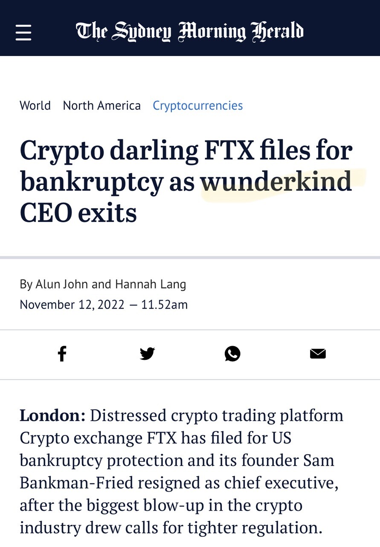Share article on Facebook
380x547 pixels.
(x=62, y=354)
